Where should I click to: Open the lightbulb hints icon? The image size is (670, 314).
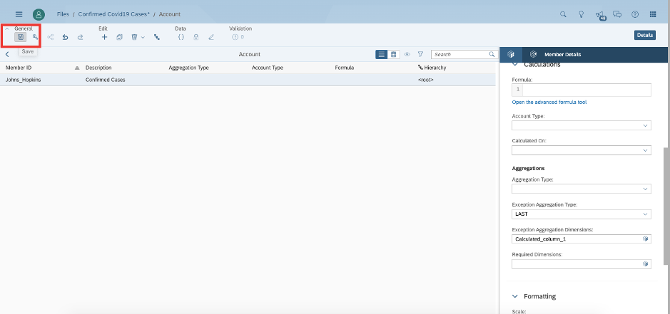581,14
